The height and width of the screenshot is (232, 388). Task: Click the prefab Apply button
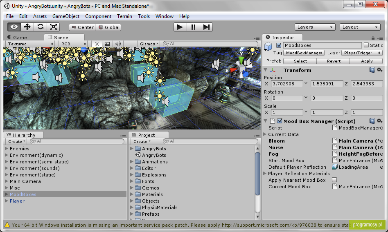[366, 61]
